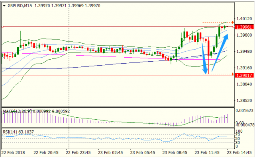Viewport: 255px width, 159px height.
Task: Click the 22 Feb 20:45 time label
Action: (x=46, y=153)
